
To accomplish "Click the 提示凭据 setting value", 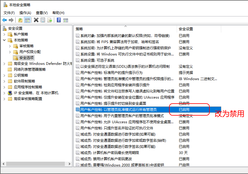I will click(x=186, y=73).
